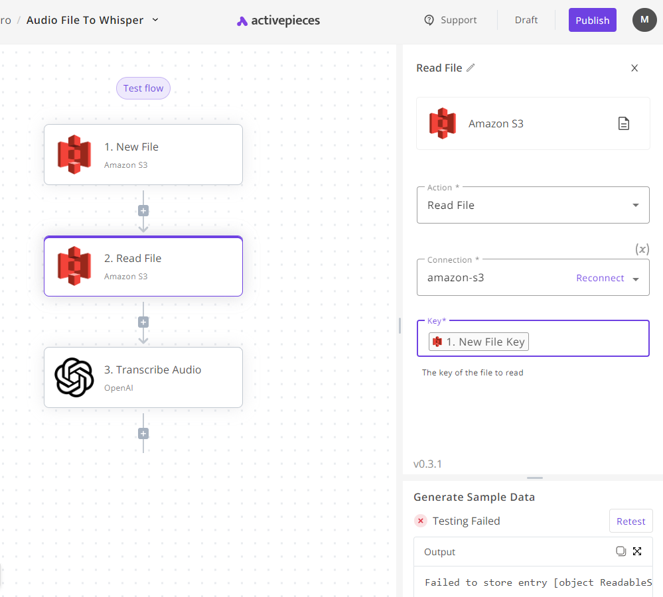The width and height of the screenshot is (663, 597).
Task: Expand the Connection dropdown arrow
Action: point(636,279)
